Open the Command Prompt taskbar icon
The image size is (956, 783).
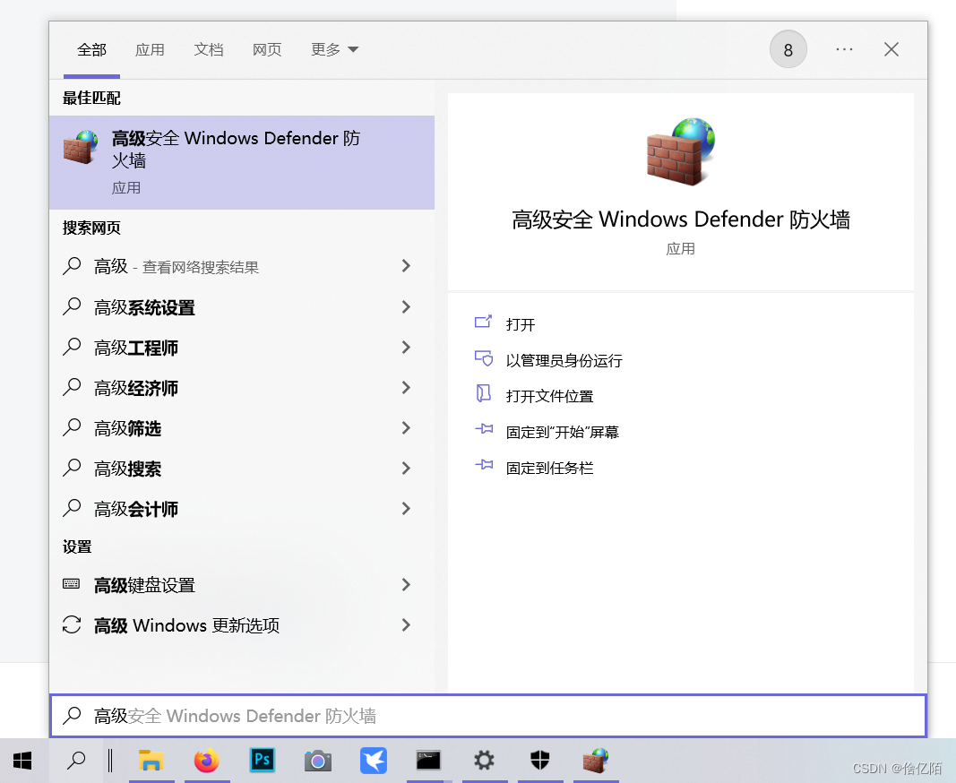pos(428,761)
